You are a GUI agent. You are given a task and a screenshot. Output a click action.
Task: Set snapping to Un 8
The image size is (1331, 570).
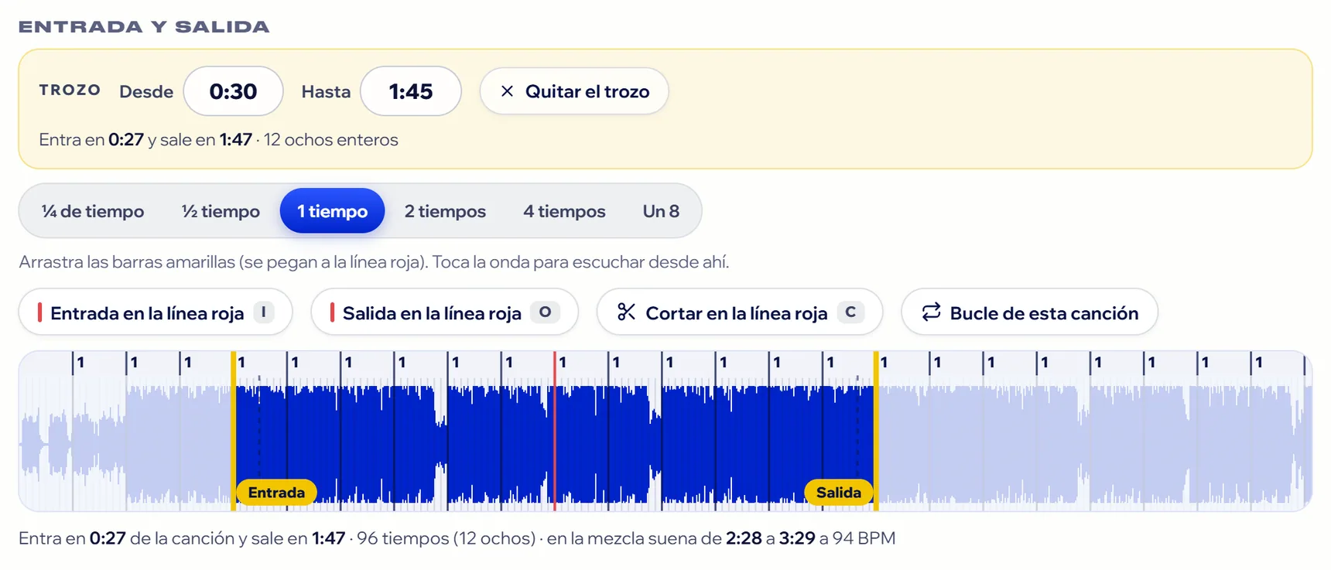[x=661, y=211]
